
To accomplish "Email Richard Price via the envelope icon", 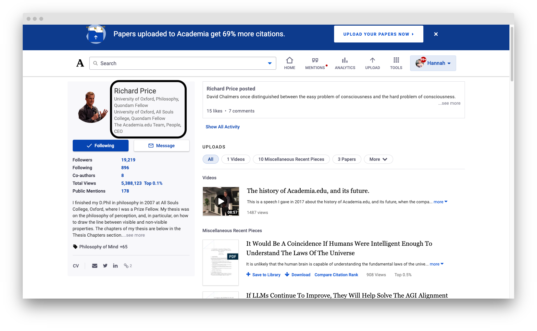I will (x=94, y=266).
